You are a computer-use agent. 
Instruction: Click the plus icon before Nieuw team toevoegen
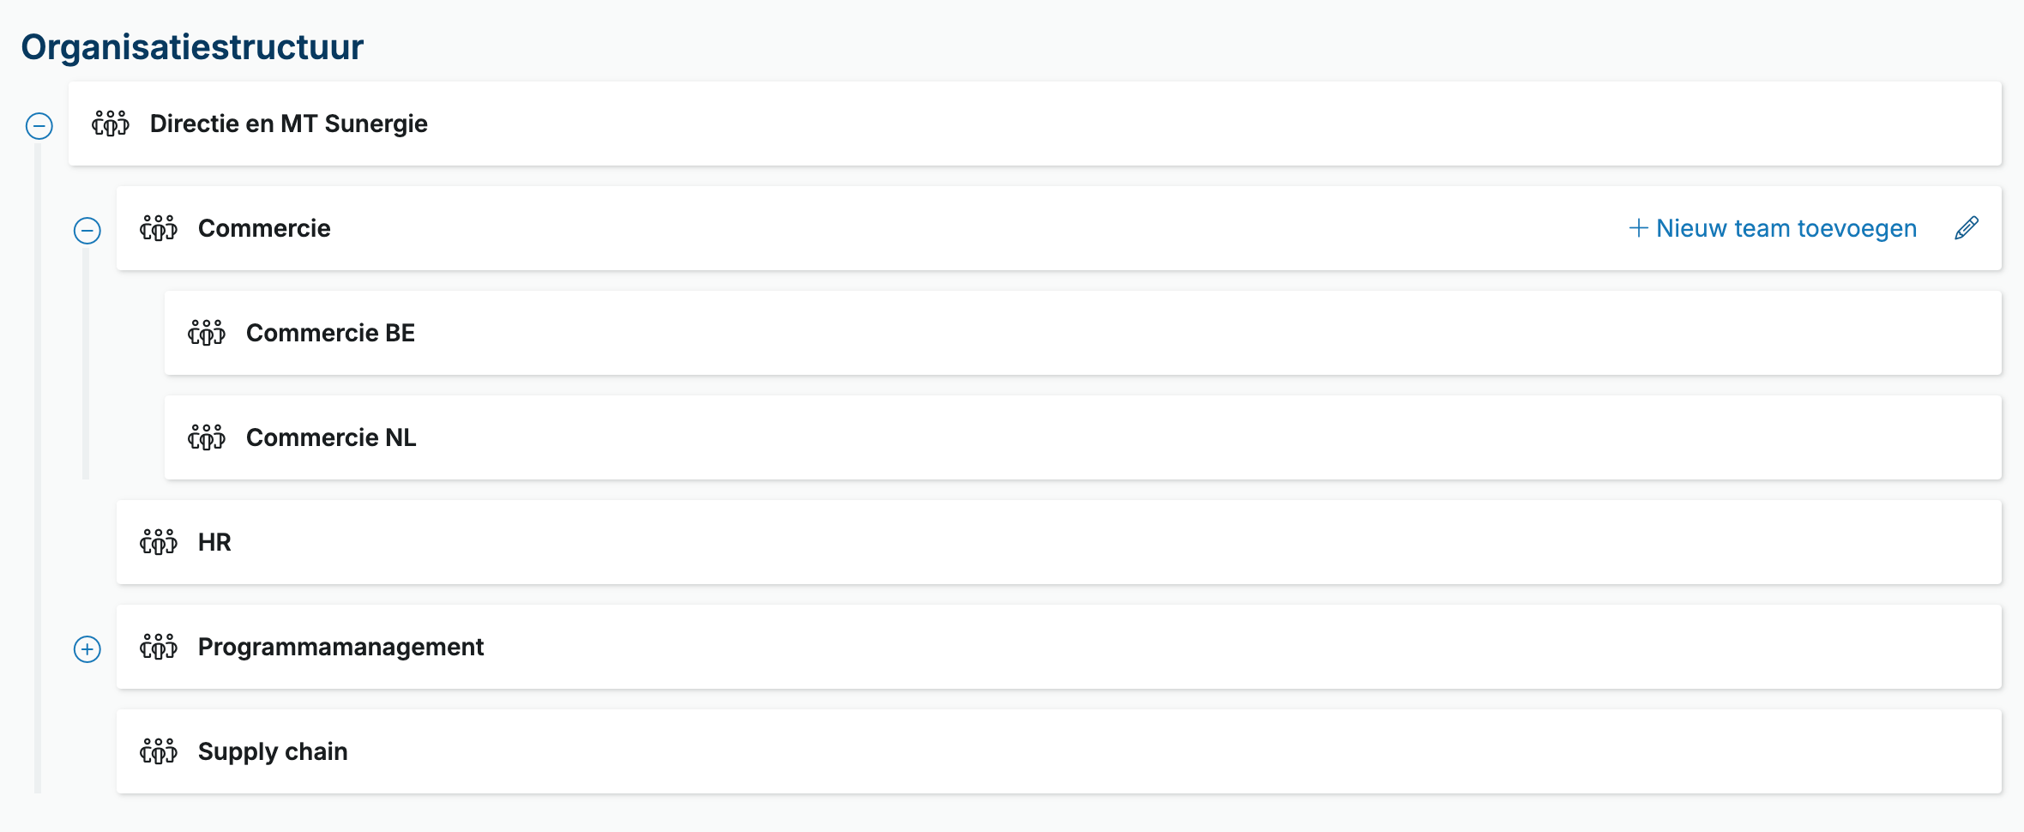(x=1638, y=228)
